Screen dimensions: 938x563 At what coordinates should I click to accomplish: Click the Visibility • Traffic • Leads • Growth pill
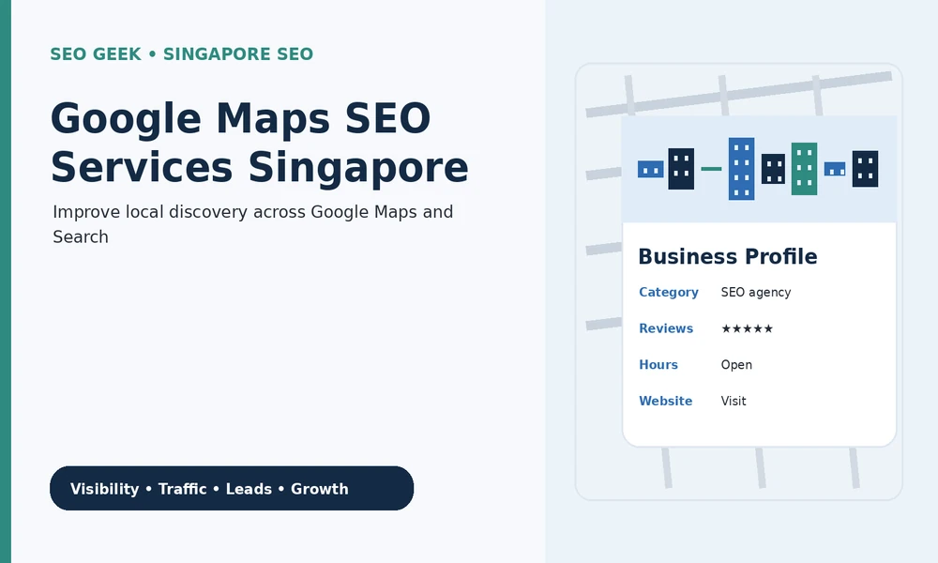click(x=232, y=488)
